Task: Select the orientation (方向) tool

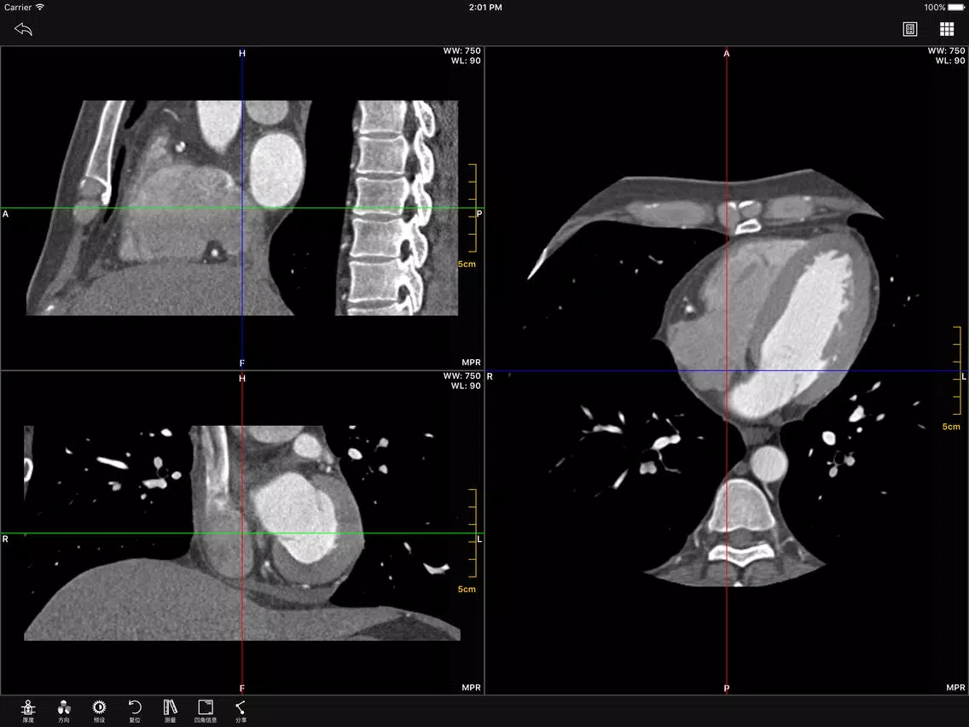Action: coord(64,711)
